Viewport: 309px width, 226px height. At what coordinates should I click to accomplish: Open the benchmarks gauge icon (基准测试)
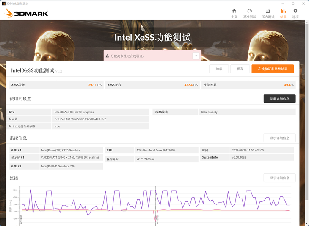tap(249, 14)
